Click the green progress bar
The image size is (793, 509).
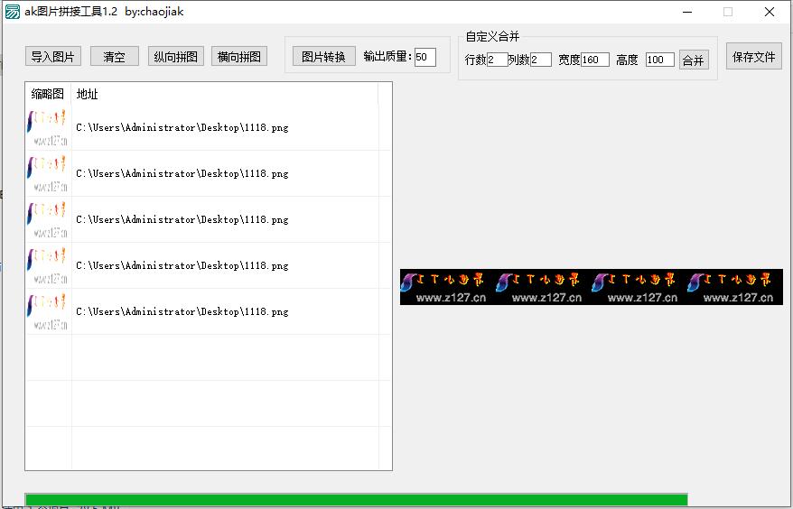point(357,500)
